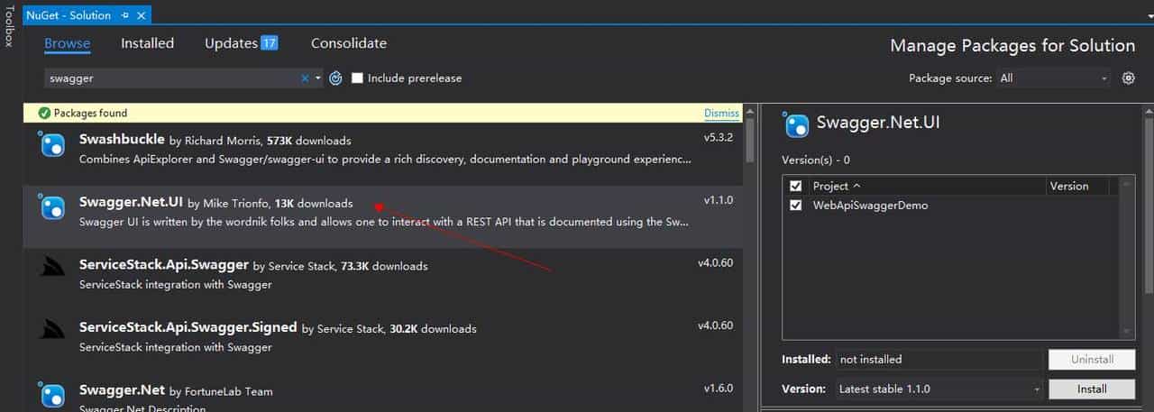Click the v1.1.0 version label
This screenshot has height=412, width=1154.
[x=719, y=201]
